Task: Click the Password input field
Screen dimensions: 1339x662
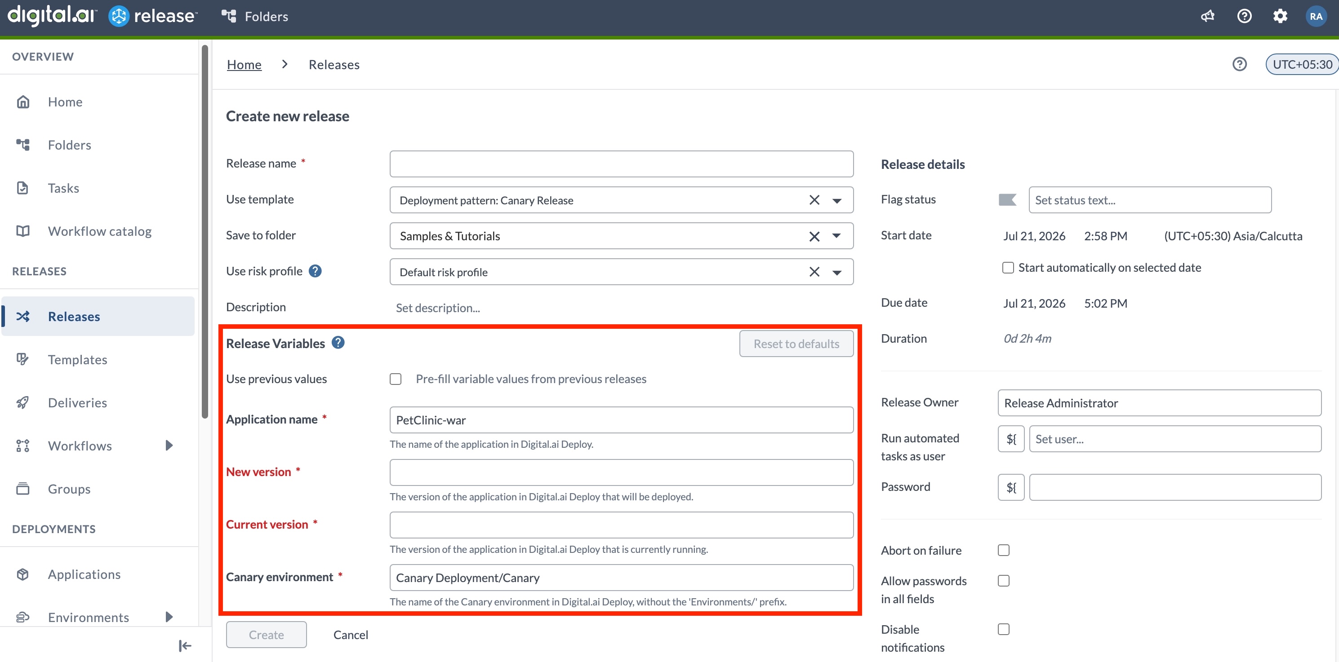Action: [1175, 487]
